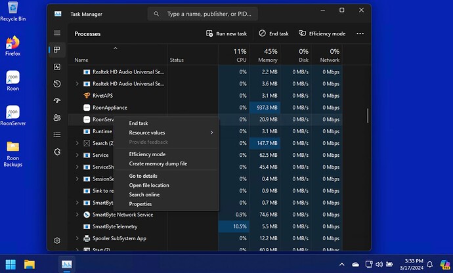Open the App history sidebar page
Viewport: 453px width, 273px height.
pyautogui.click(x=57, y=84)
